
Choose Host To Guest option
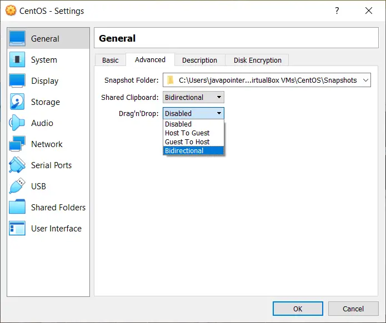coord(193,133)
